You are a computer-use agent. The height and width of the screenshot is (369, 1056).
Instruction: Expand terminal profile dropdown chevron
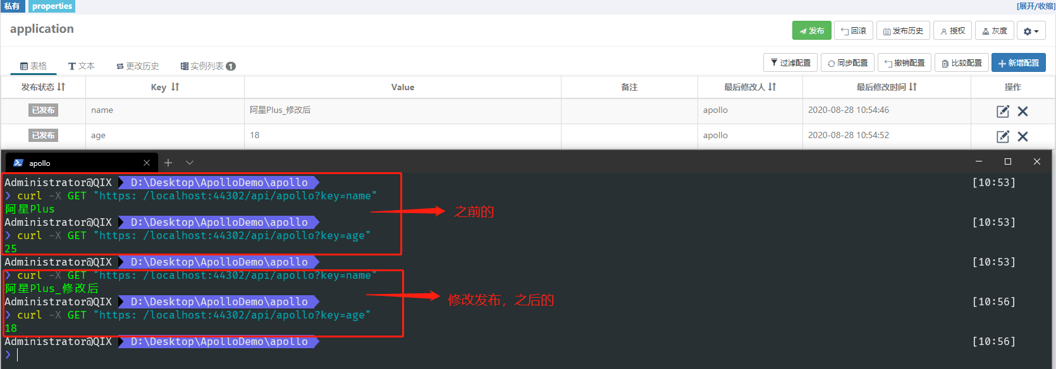pos(190,163)
